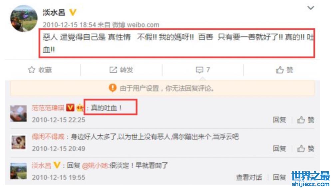Screen dimensions: 333x189
Task: Like 范范范玮琪's comment thumbs-up
Action: click(x=301, y=120)
